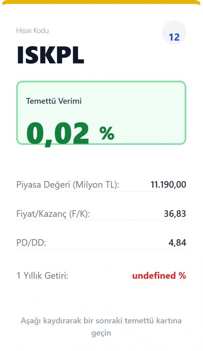The width and height of the screenshot is (203, 351).
Task: Click the 11.190,00 market value figure
Action: point(168,185)
